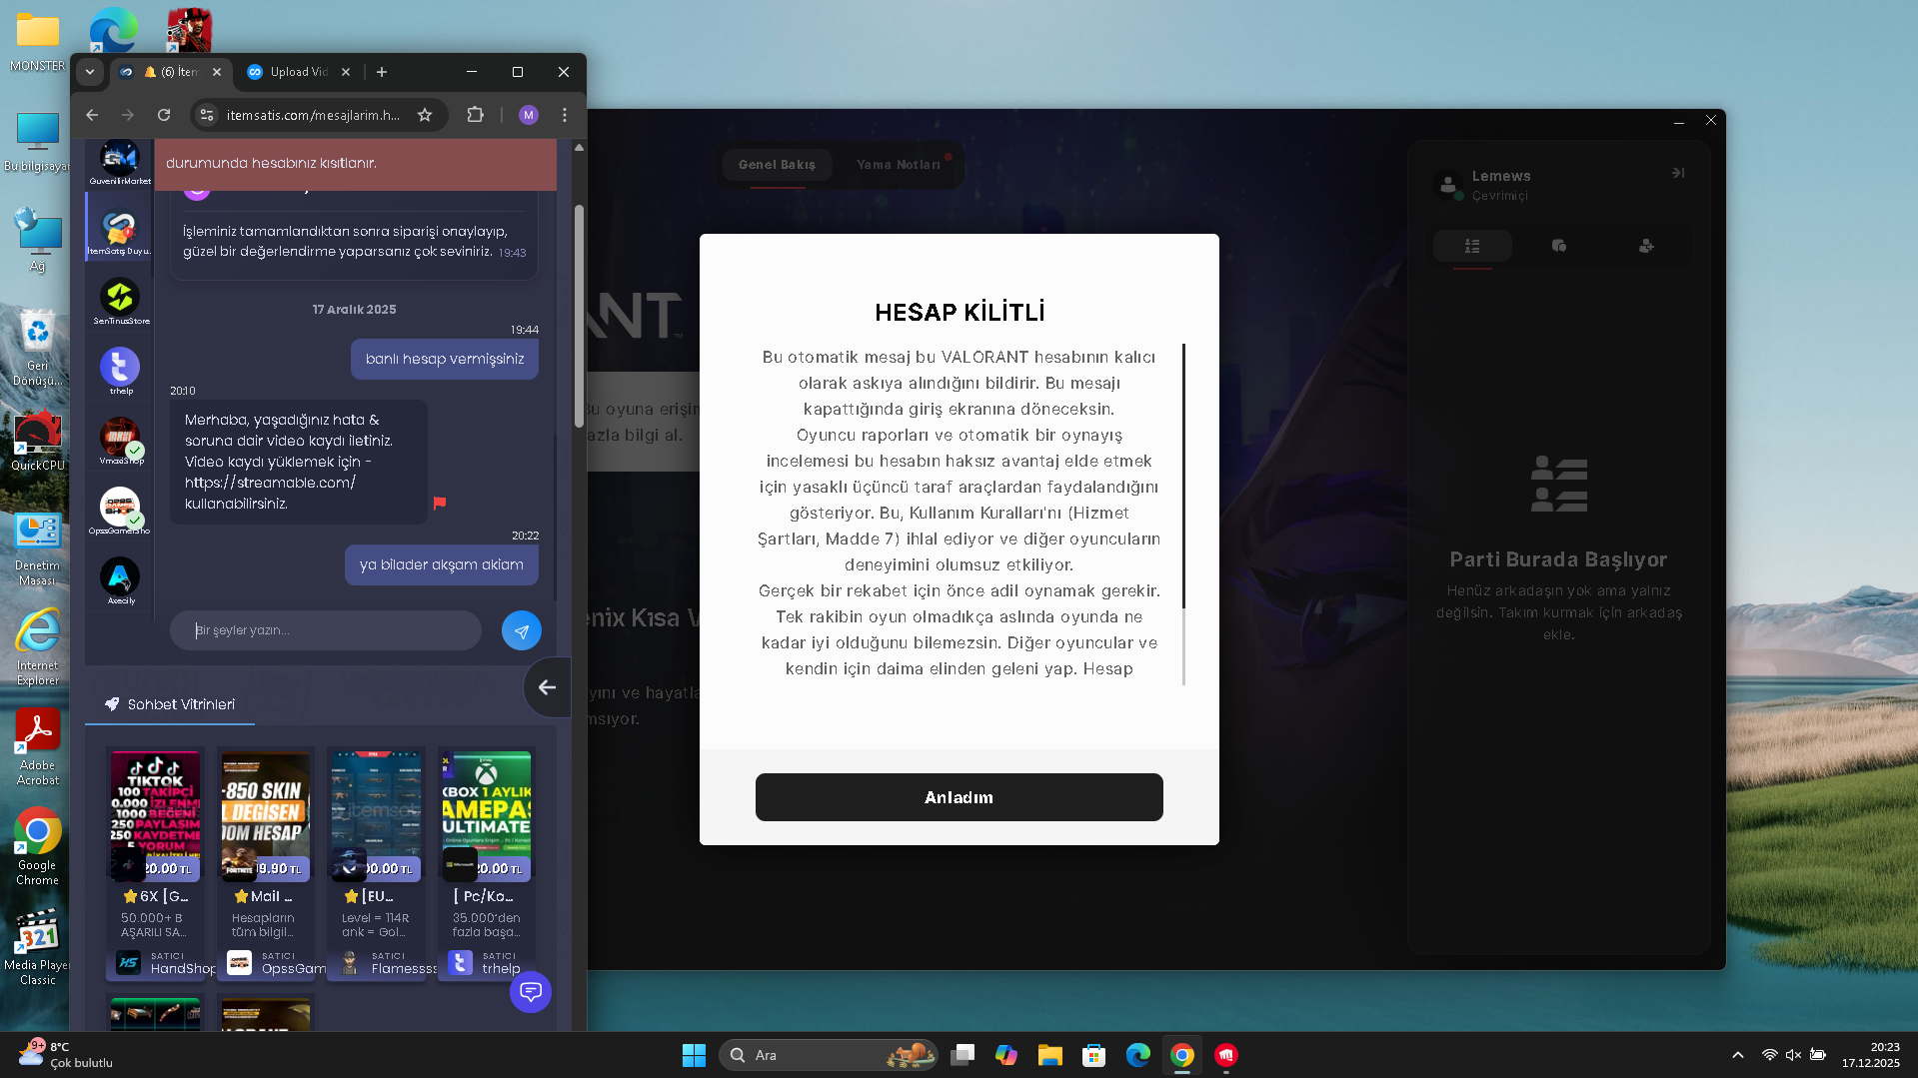Open the OpssGameShop conversation

point(120,512)
